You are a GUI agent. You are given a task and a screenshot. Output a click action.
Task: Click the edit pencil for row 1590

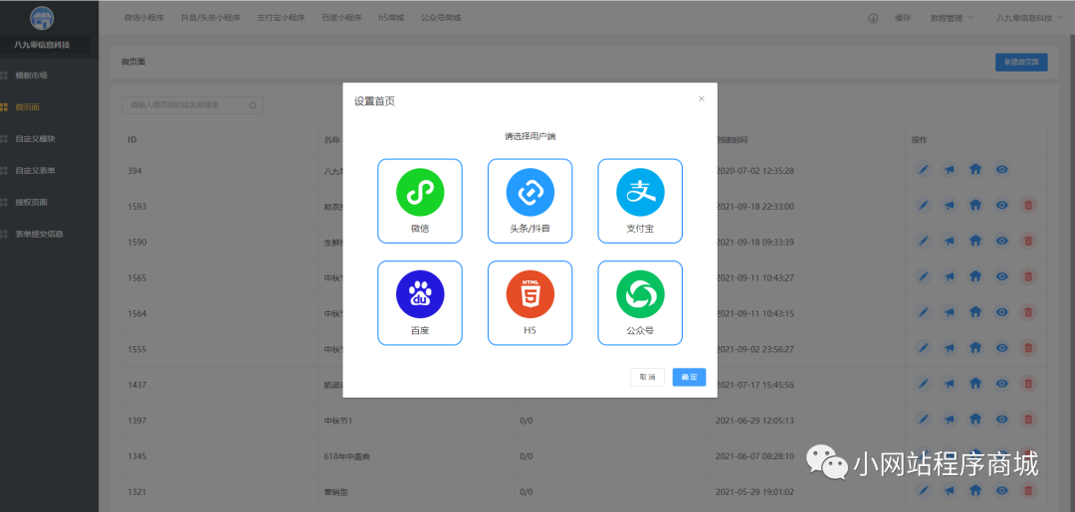[924, 241]
